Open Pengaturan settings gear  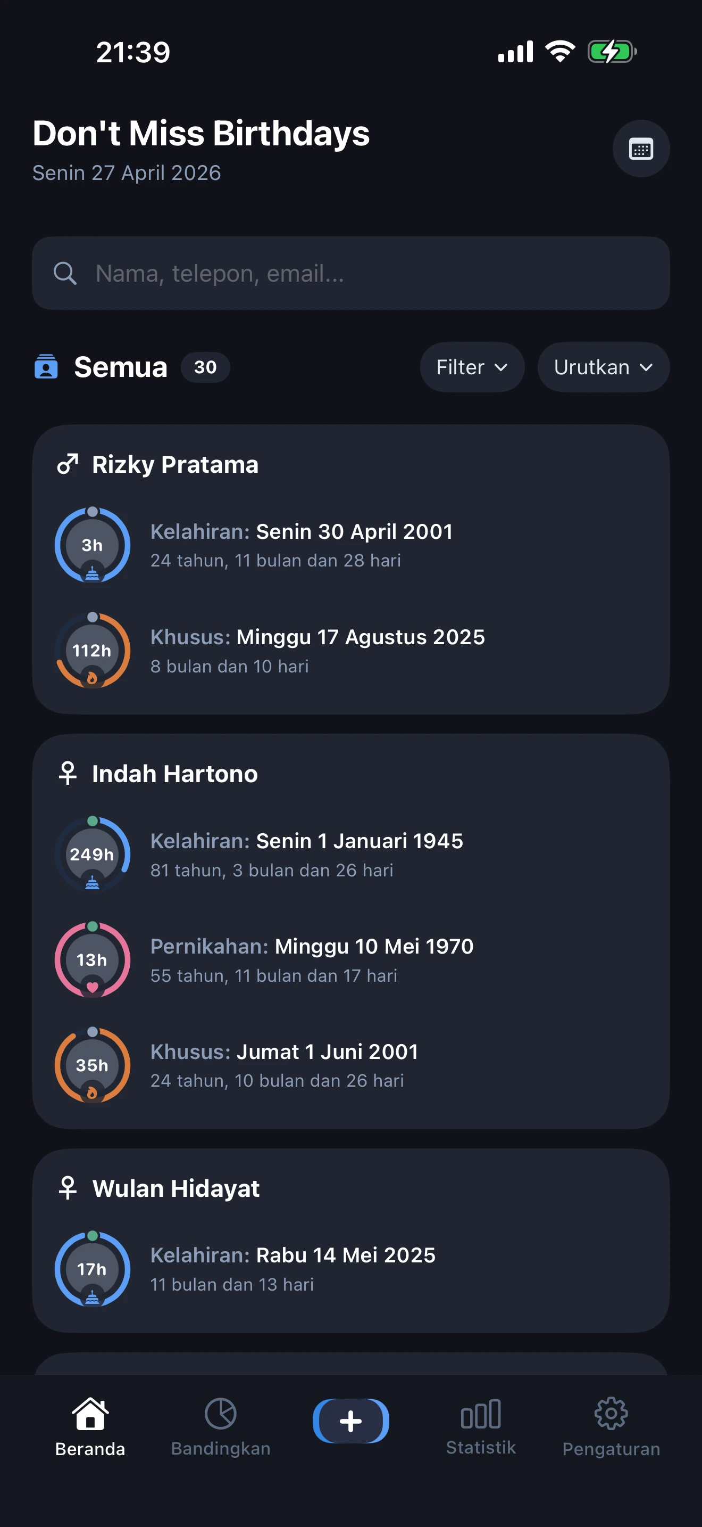[611, 1426]
